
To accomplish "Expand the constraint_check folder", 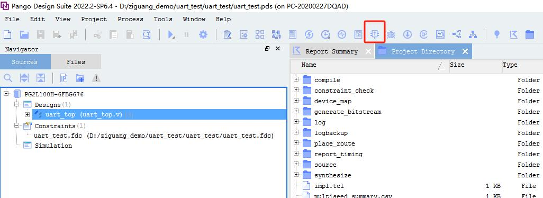I will click(x=296, y=90).
